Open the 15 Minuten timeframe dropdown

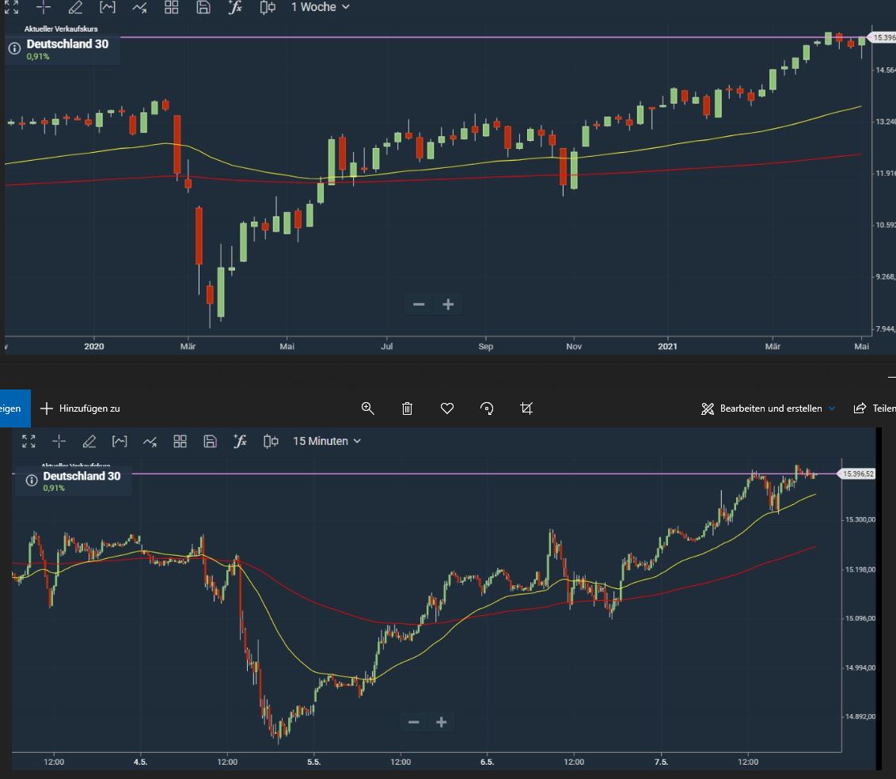326,441
